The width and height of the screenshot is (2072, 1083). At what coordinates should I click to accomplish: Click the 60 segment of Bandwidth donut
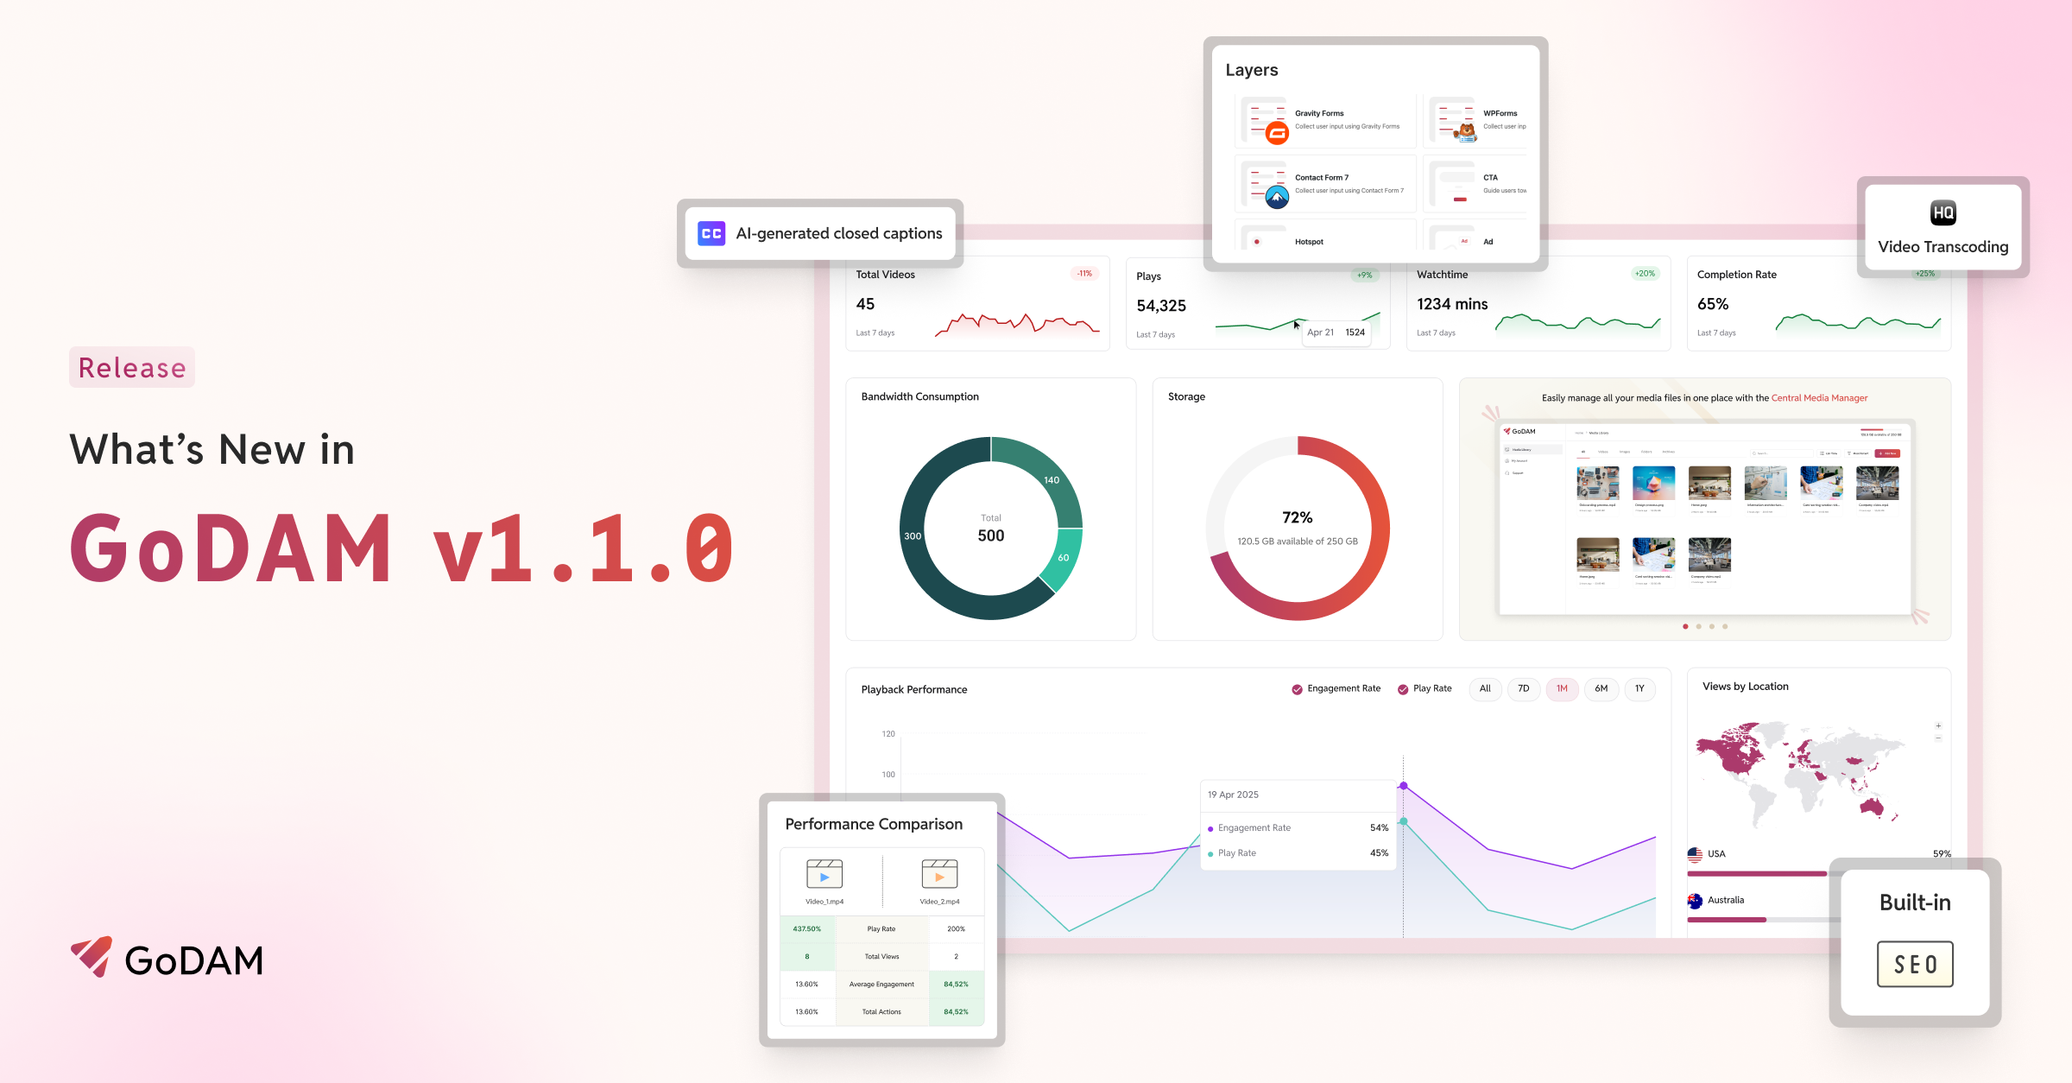click(1064, 558)
